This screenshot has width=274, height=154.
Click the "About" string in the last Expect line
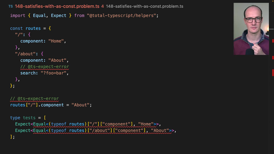160,131
